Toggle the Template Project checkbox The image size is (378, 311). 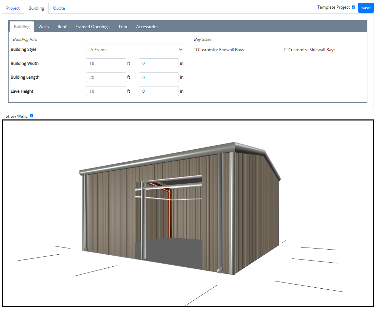(353, 7)
